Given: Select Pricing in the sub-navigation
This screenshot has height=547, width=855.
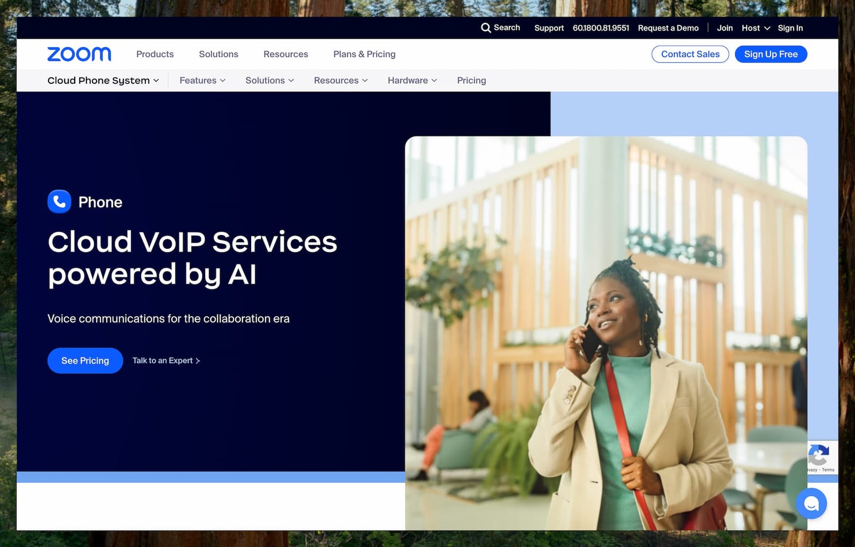Looking at the screenshot, I should [471, 80].
